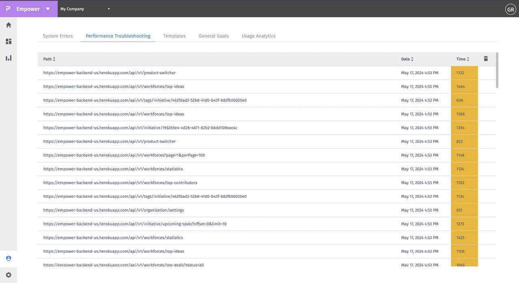The width and height of the screenshot is (519, 283).
Task: Select the Performance Troubleshooting tab
Action: 118,36
